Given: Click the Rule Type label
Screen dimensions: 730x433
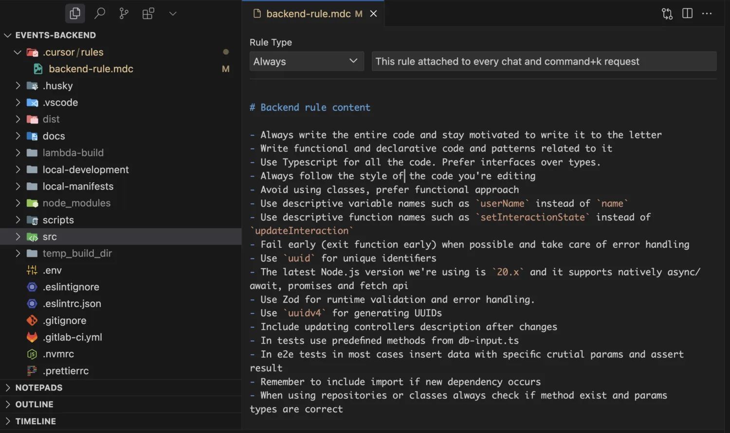Looking at the screenshot, I should (271, 42).
